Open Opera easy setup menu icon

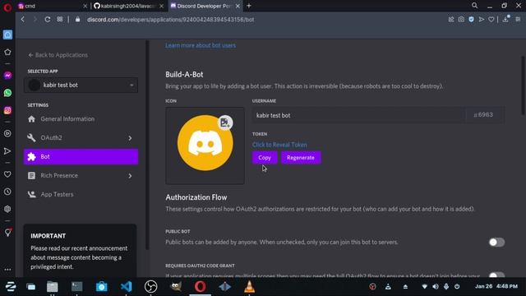pyautogui.click(x=518, y=20)
